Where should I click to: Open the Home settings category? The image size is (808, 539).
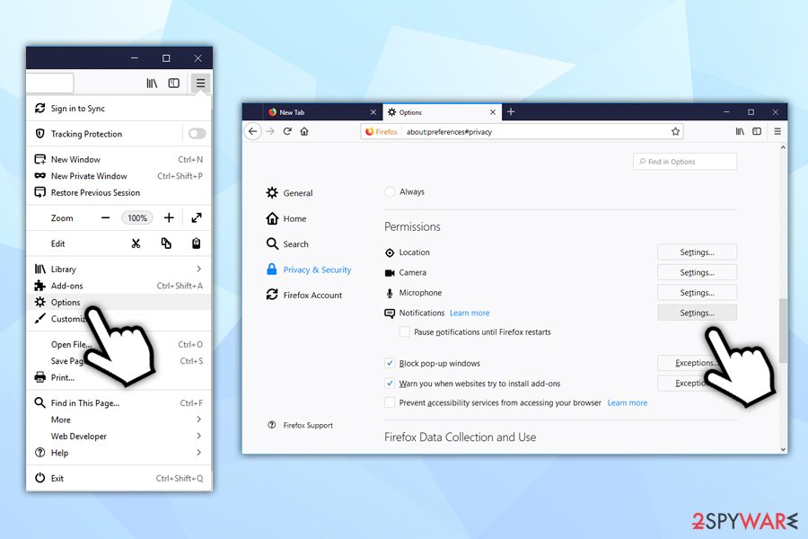286,218
